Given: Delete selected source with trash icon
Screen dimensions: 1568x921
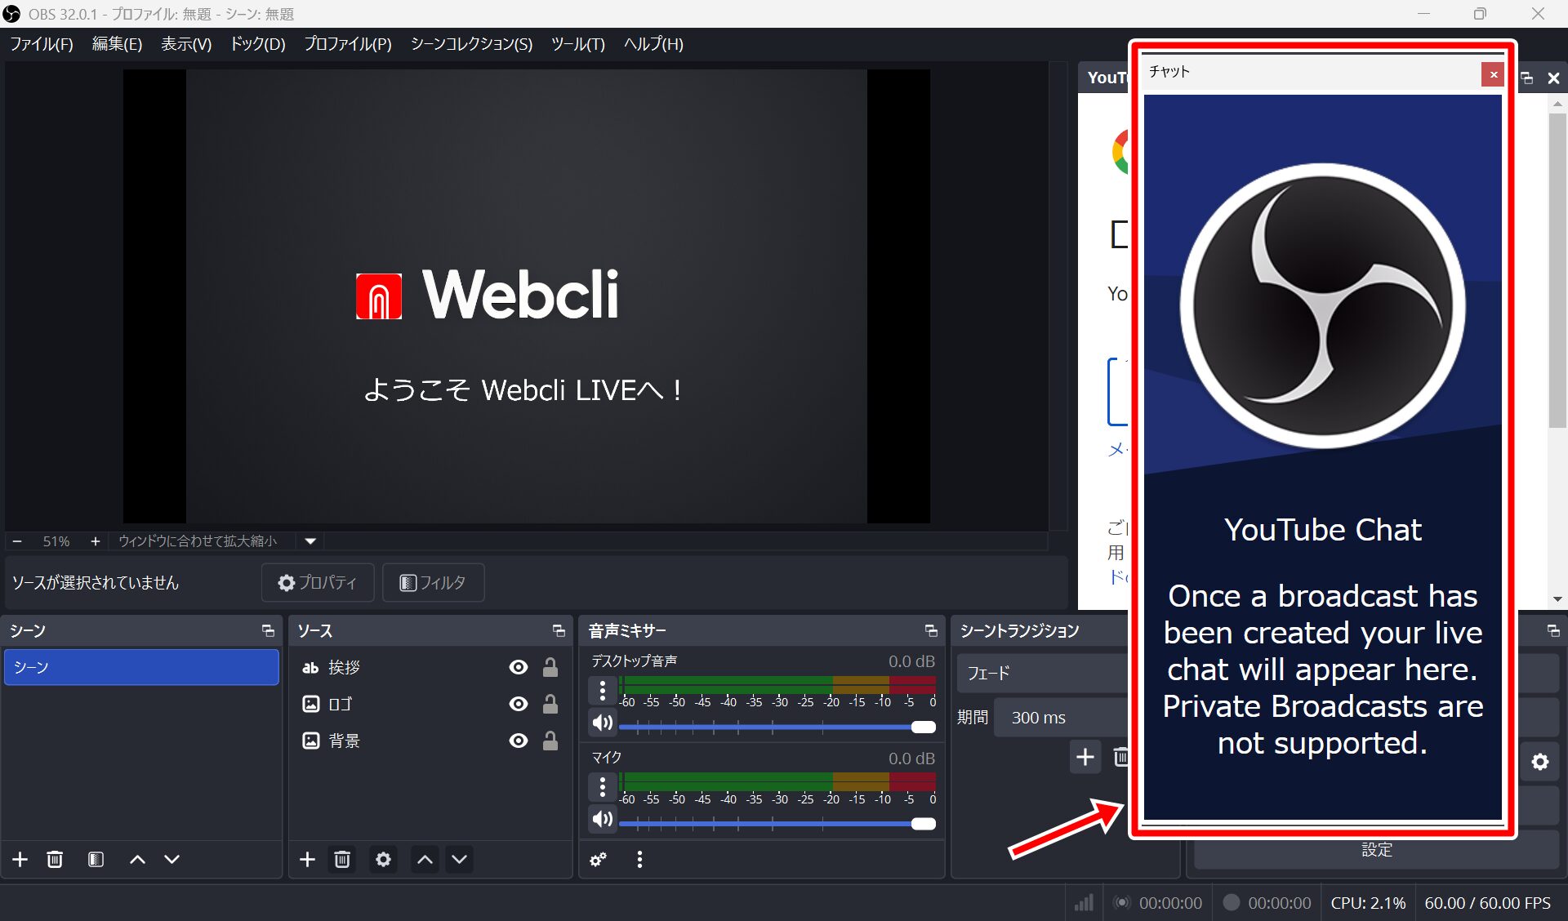Looking at the screenshot, I should (x=342, y=860).
